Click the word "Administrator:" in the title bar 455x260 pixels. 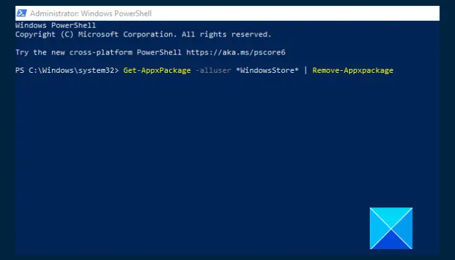pos(55,13)
